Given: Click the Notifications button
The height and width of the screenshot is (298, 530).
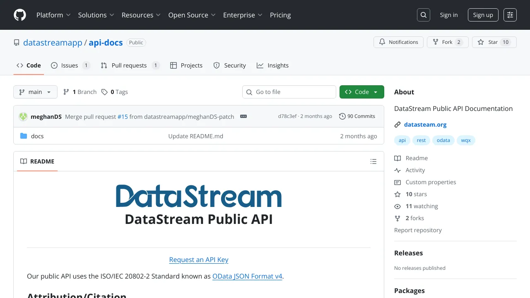Looking at the screenshot, I should (x=398, y=42).
